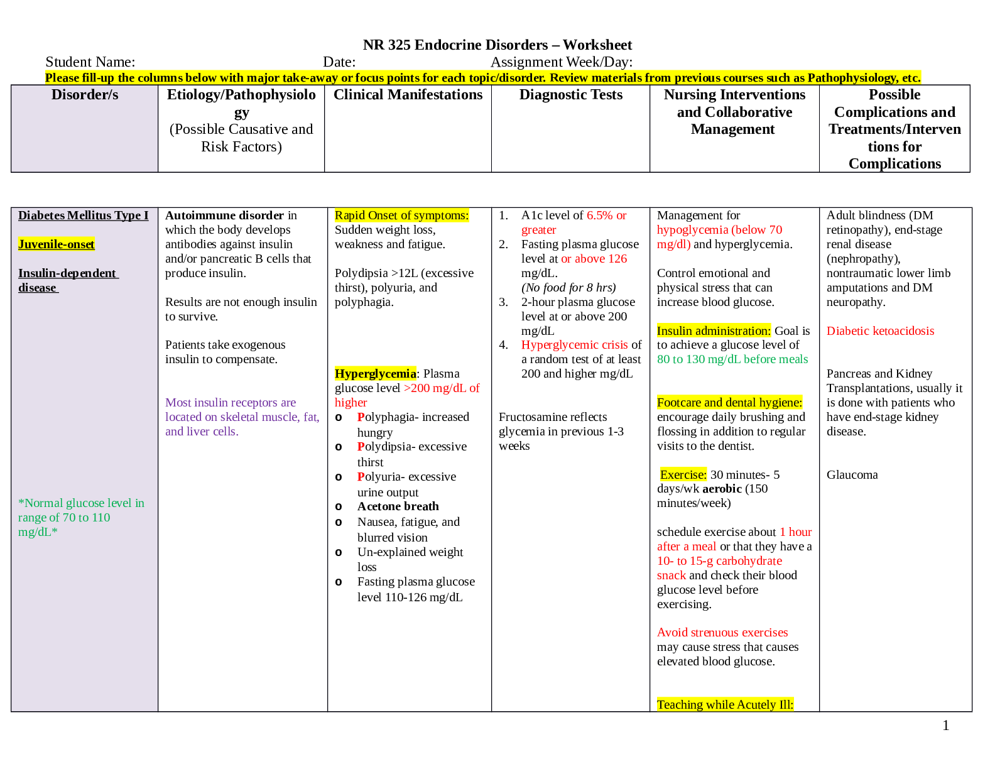Click '2-hour plasma glucose level' list item
995x769 pixels.
(578, 316)
